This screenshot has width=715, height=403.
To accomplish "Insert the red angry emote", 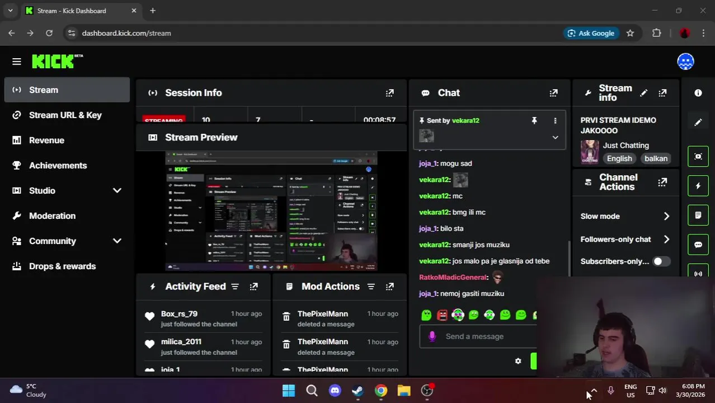I will click(442, 315).
